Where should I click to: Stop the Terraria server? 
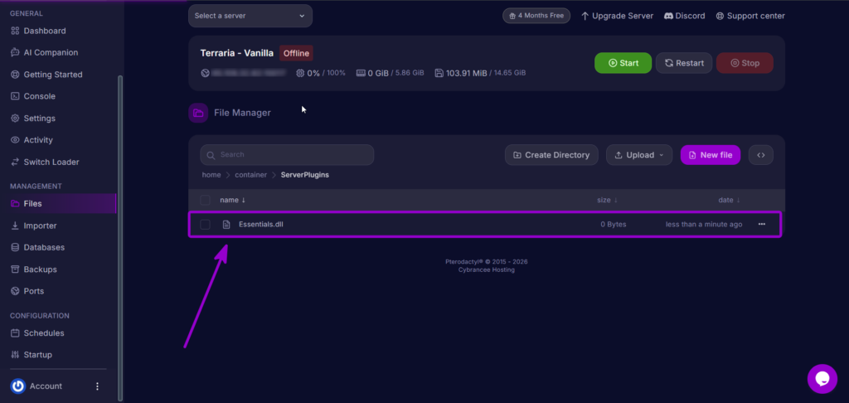pyautogui.click(x=745, y=63)
